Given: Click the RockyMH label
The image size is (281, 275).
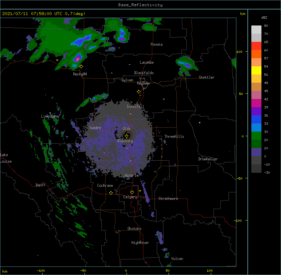Looking at the screenshot, I should tap(80, 74).
